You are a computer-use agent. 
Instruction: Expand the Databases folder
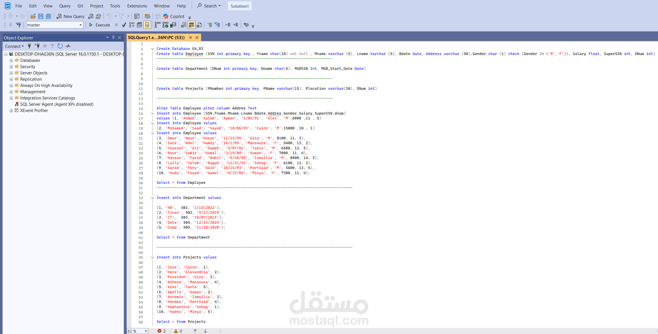[11, 60]
